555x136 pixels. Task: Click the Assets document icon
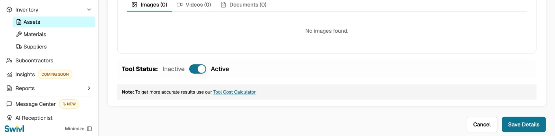[19, 22]
